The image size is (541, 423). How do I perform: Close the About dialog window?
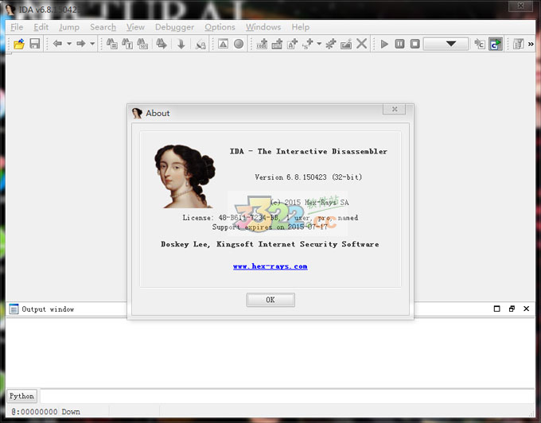(x=395, y=109)
